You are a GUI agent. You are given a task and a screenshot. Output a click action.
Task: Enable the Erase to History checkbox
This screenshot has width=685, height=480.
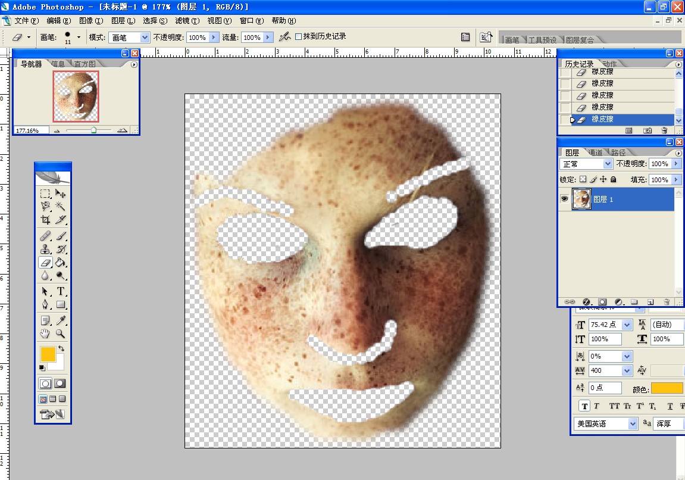[x=299, y=37]
